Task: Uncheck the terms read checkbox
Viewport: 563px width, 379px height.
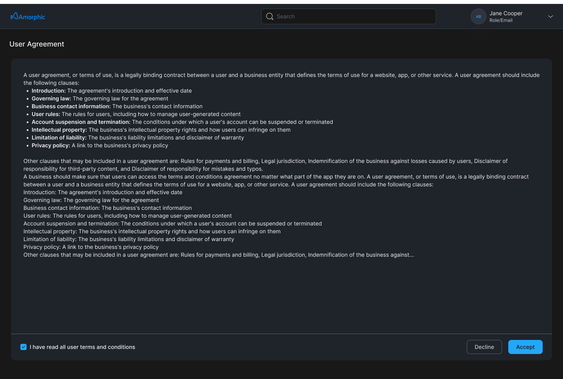Action: point(23,347)
